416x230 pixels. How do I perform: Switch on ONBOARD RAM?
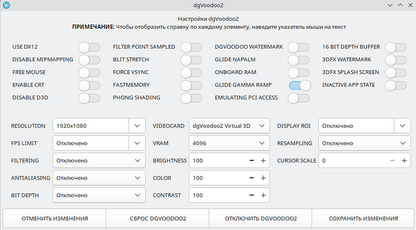(x=298, y=73)
